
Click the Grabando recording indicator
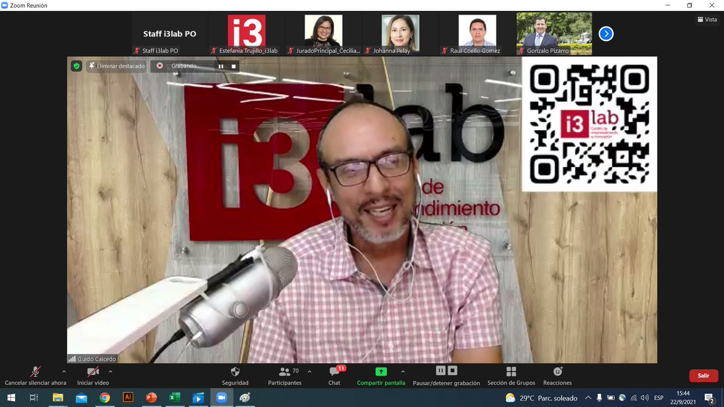[179, 66]
